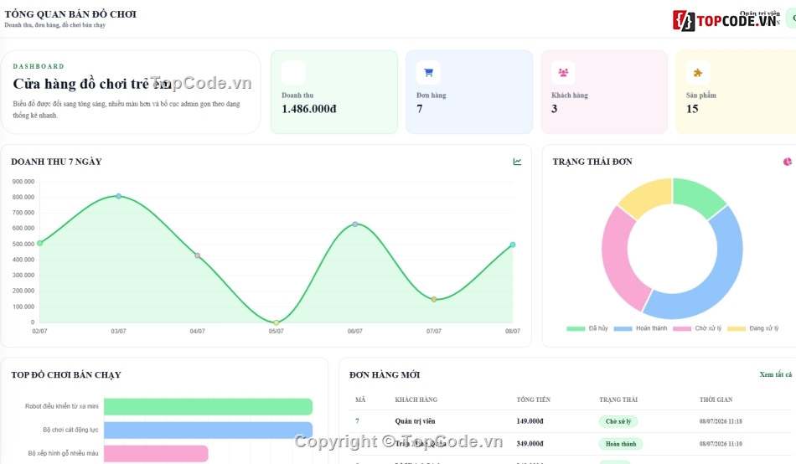Click the customers icon on Khách hàng card

(x=564, y=73)
